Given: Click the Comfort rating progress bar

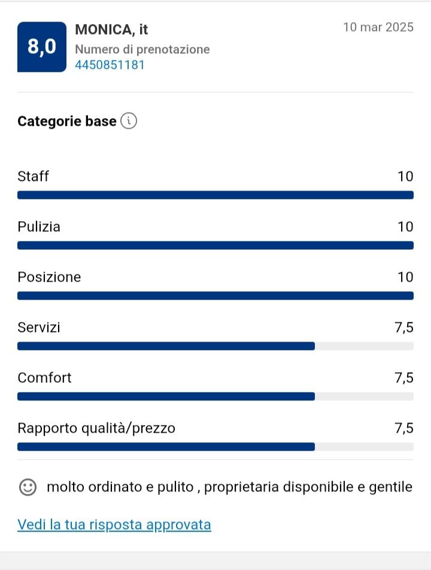Looking at the screenshot, I should pos(215,396).
